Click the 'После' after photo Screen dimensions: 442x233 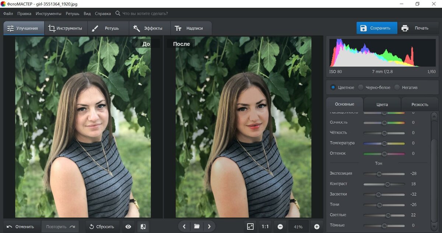point(243,127)
